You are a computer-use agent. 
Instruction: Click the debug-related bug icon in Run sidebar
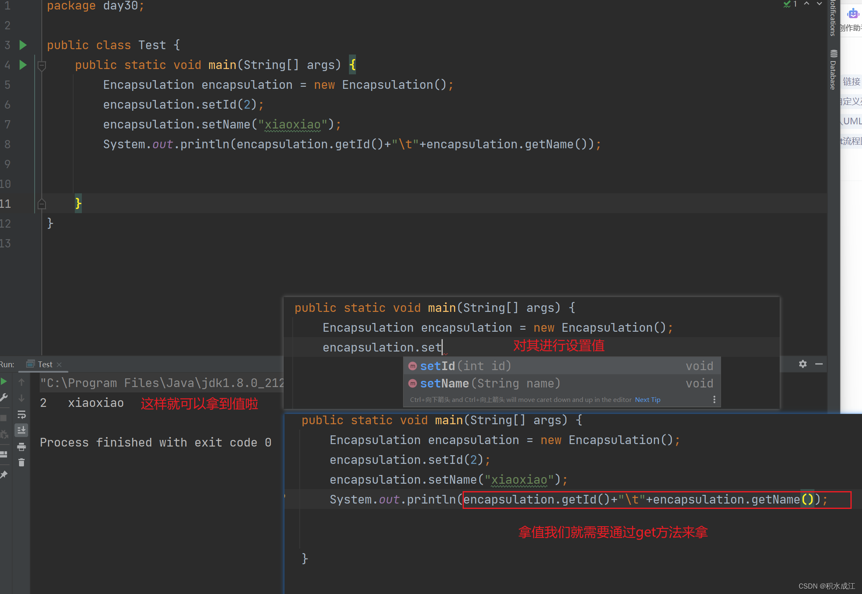click(4, 435)
